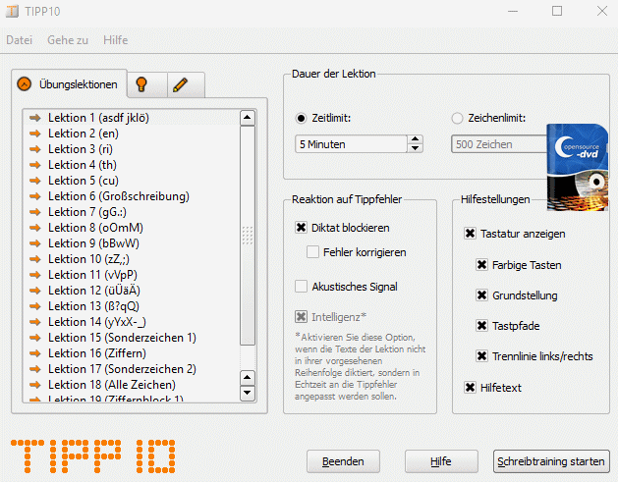This screenshot has width=618, height=482.
Task: Open the pencil own lessons tab
Action: 181,85
